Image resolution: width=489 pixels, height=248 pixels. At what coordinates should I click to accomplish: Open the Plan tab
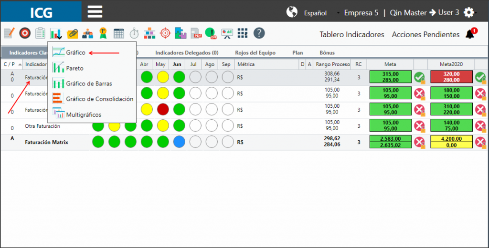pos(298,52)
